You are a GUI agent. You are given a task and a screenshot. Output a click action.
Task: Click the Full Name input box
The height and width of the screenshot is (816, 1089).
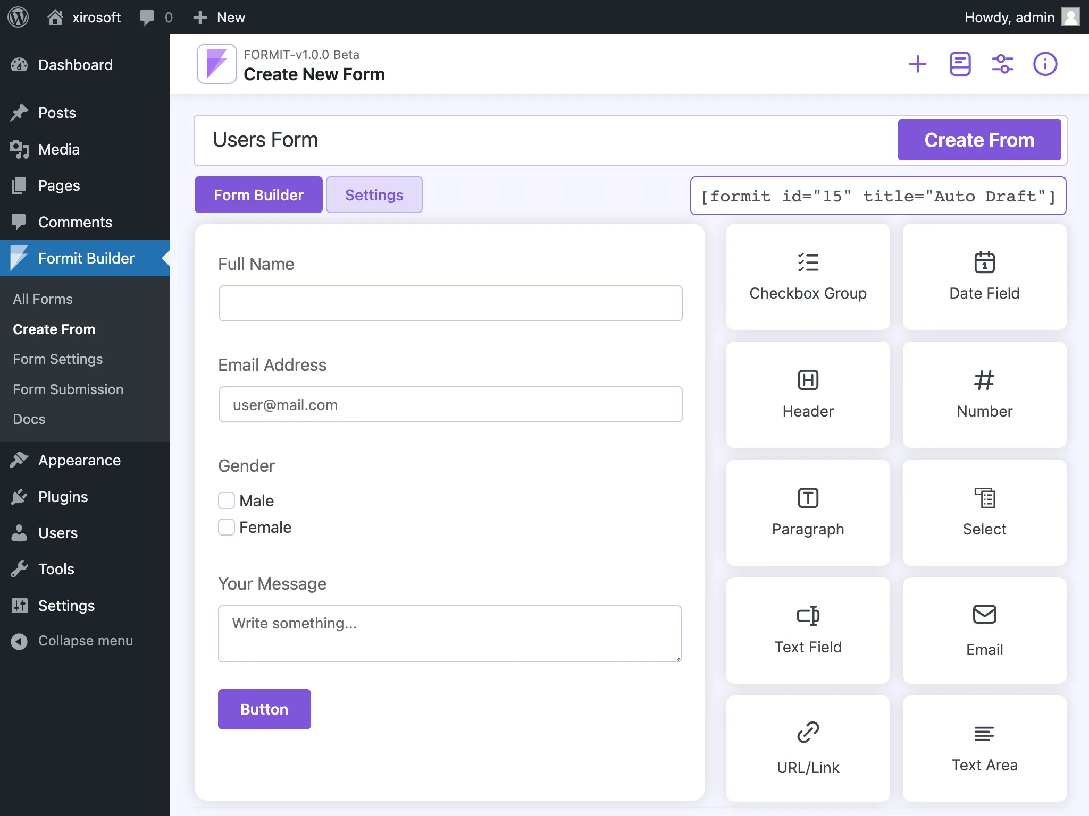pyautogui.click(x=450, y=303)
